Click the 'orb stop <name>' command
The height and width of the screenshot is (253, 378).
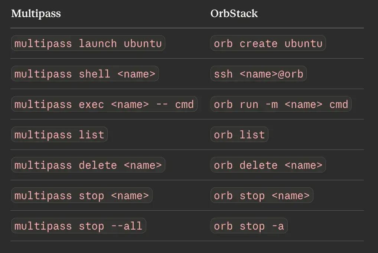coord(262,195)
